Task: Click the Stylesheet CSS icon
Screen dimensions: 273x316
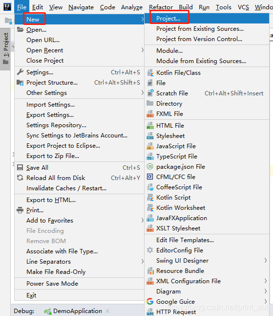Action: [x=150, y=135]
